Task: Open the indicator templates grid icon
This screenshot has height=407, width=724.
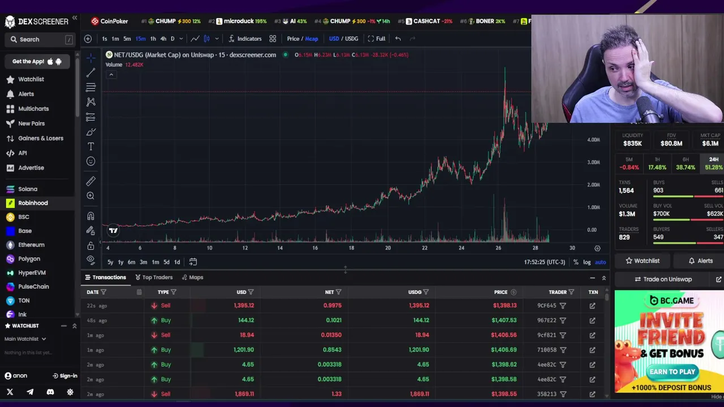Action: tap(273, 38)
